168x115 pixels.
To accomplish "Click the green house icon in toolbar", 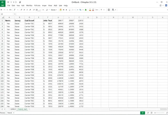I will click(x=86, y=10).
